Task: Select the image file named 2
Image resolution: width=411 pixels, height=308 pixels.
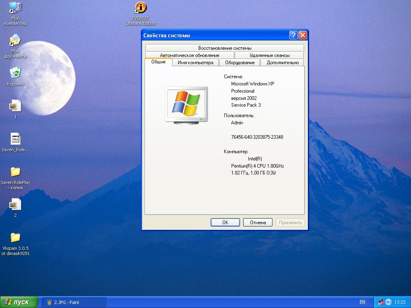Action: pos(15,205)
